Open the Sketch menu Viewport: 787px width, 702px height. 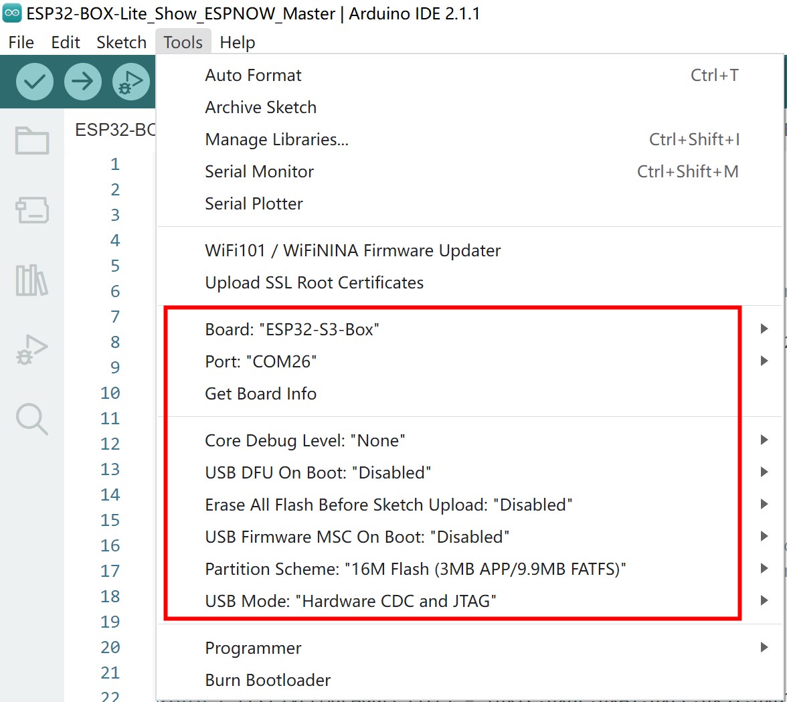point(122,42)
